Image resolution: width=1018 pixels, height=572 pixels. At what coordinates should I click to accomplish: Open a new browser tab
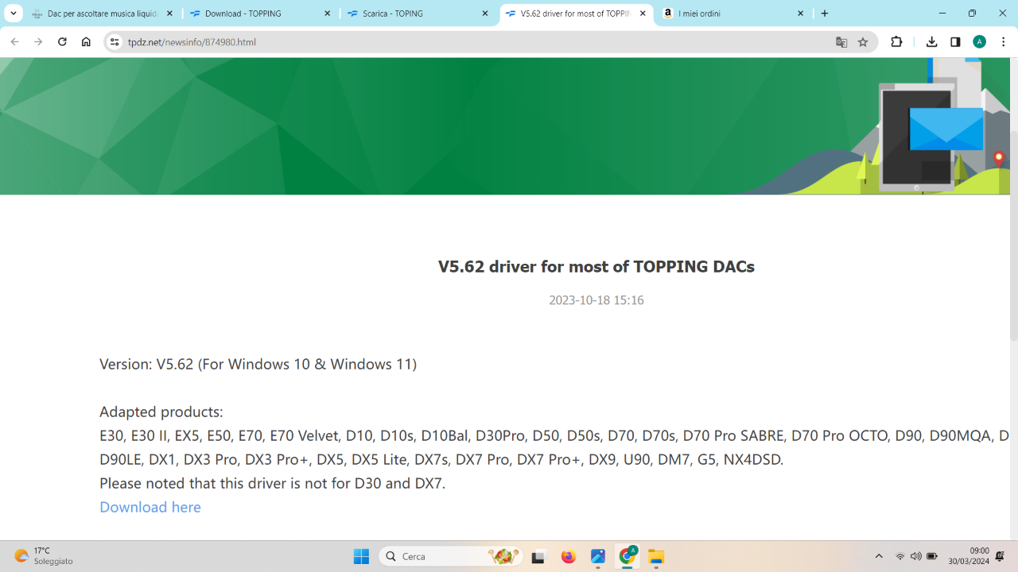point(825,14)
